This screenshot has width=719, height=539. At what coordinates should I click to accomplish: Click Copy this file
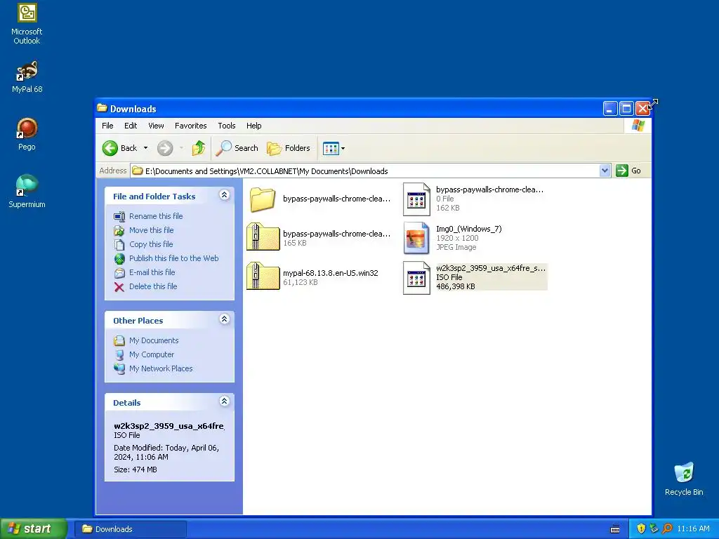[x=151, y=244]
